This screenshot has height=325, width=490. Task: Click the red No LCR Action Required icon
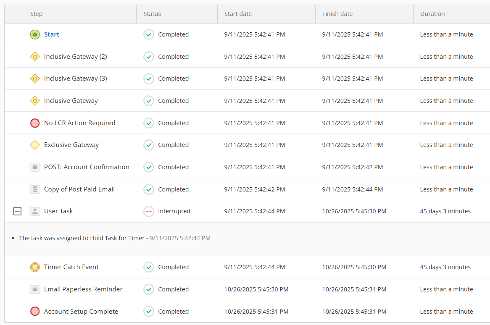[35, 123]
